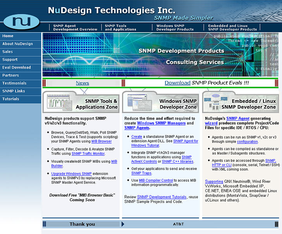
Task: Open SNMP Agents link in Windows column
Action: click(x=137, y=128)
